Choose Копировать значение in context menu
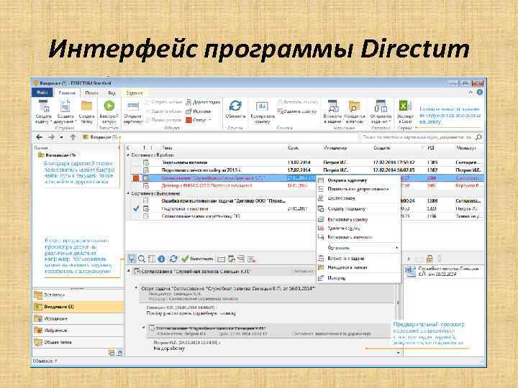Image resolution: width=518 pixels, height=388 pixels. tap(358, 237)
